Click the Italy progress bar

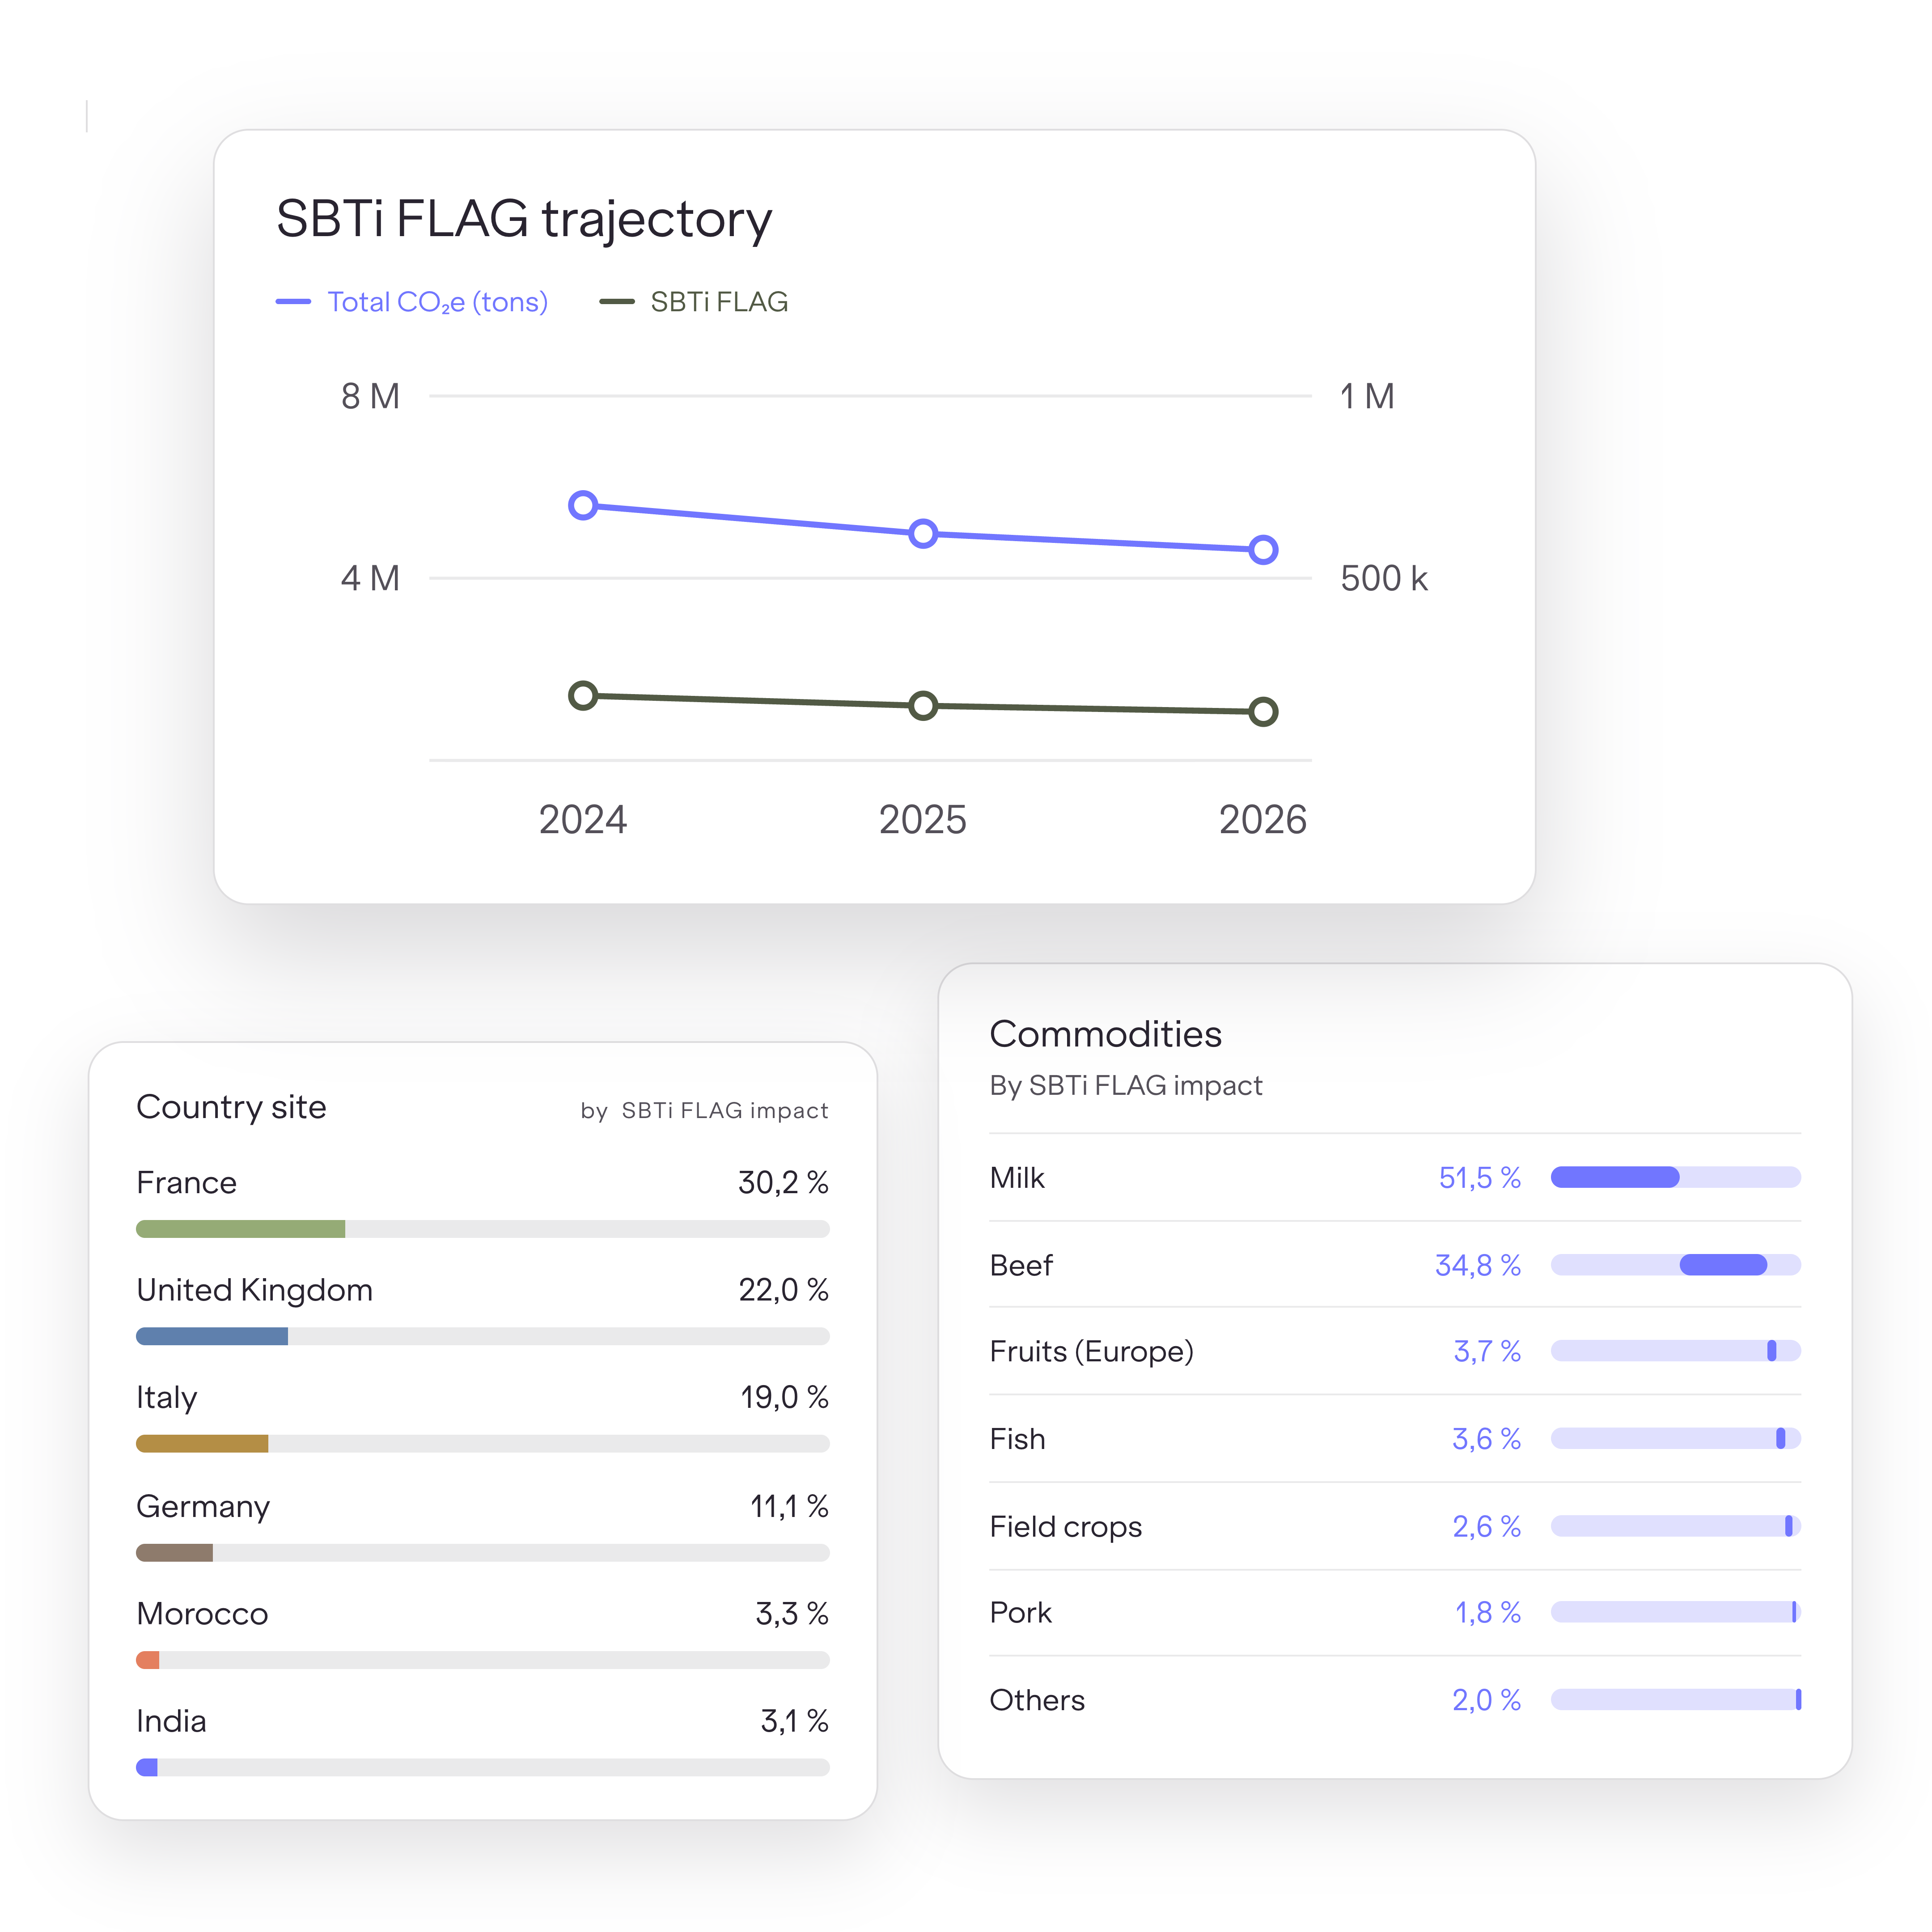tap(483, 1444)
